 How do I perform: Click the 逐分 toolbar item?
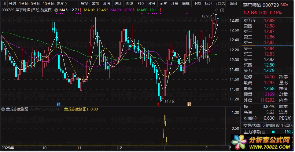click(x=152, y=4)
